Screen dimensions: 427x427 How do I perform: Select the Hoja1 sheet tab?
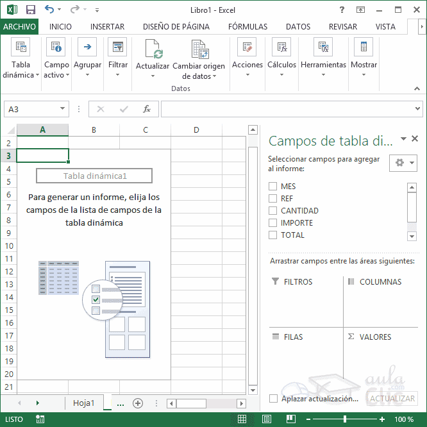[x=83, y=403]
